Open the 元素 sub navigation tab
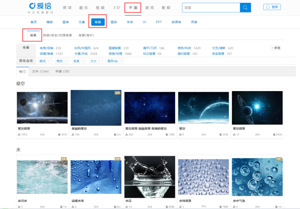The image size is (300, 209). tap(82, 22)
